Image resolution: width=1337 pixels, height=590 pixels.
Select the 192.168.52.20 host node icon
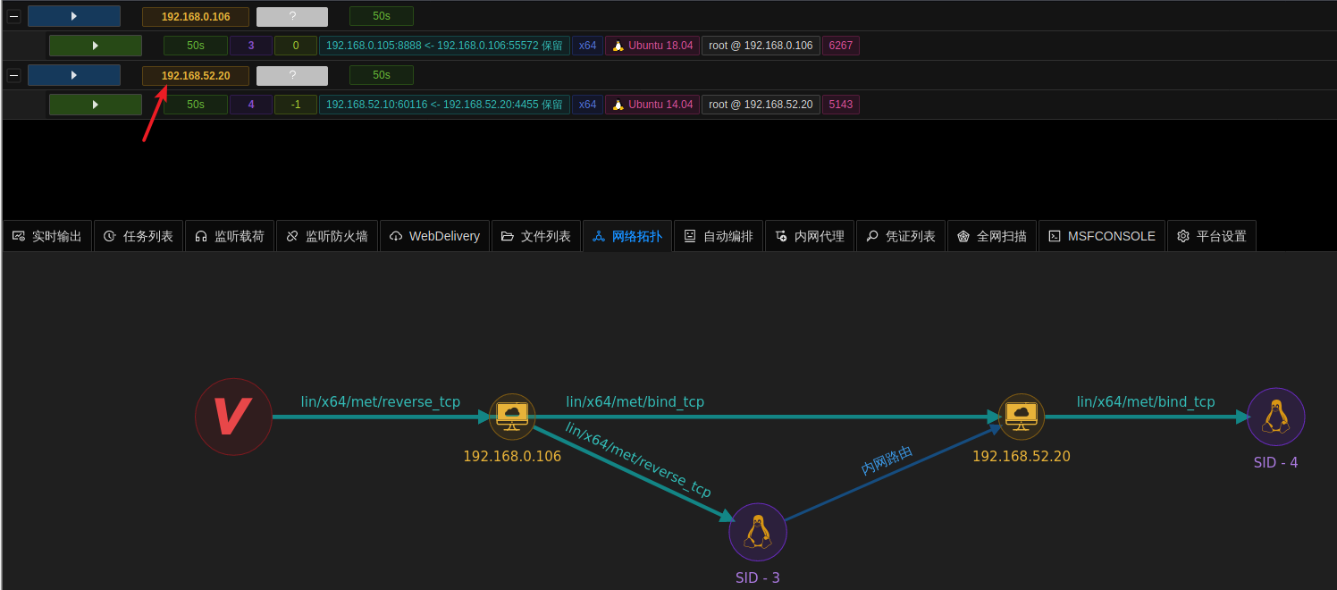[1021, 417]
